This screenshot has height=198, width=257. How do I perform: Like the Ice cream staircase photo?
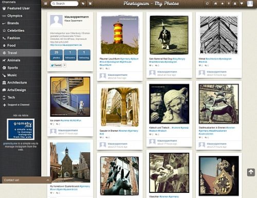click(x=51, y=124)
